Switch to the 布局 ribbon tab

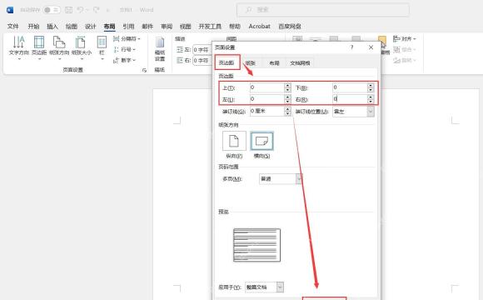pos(109,27)
